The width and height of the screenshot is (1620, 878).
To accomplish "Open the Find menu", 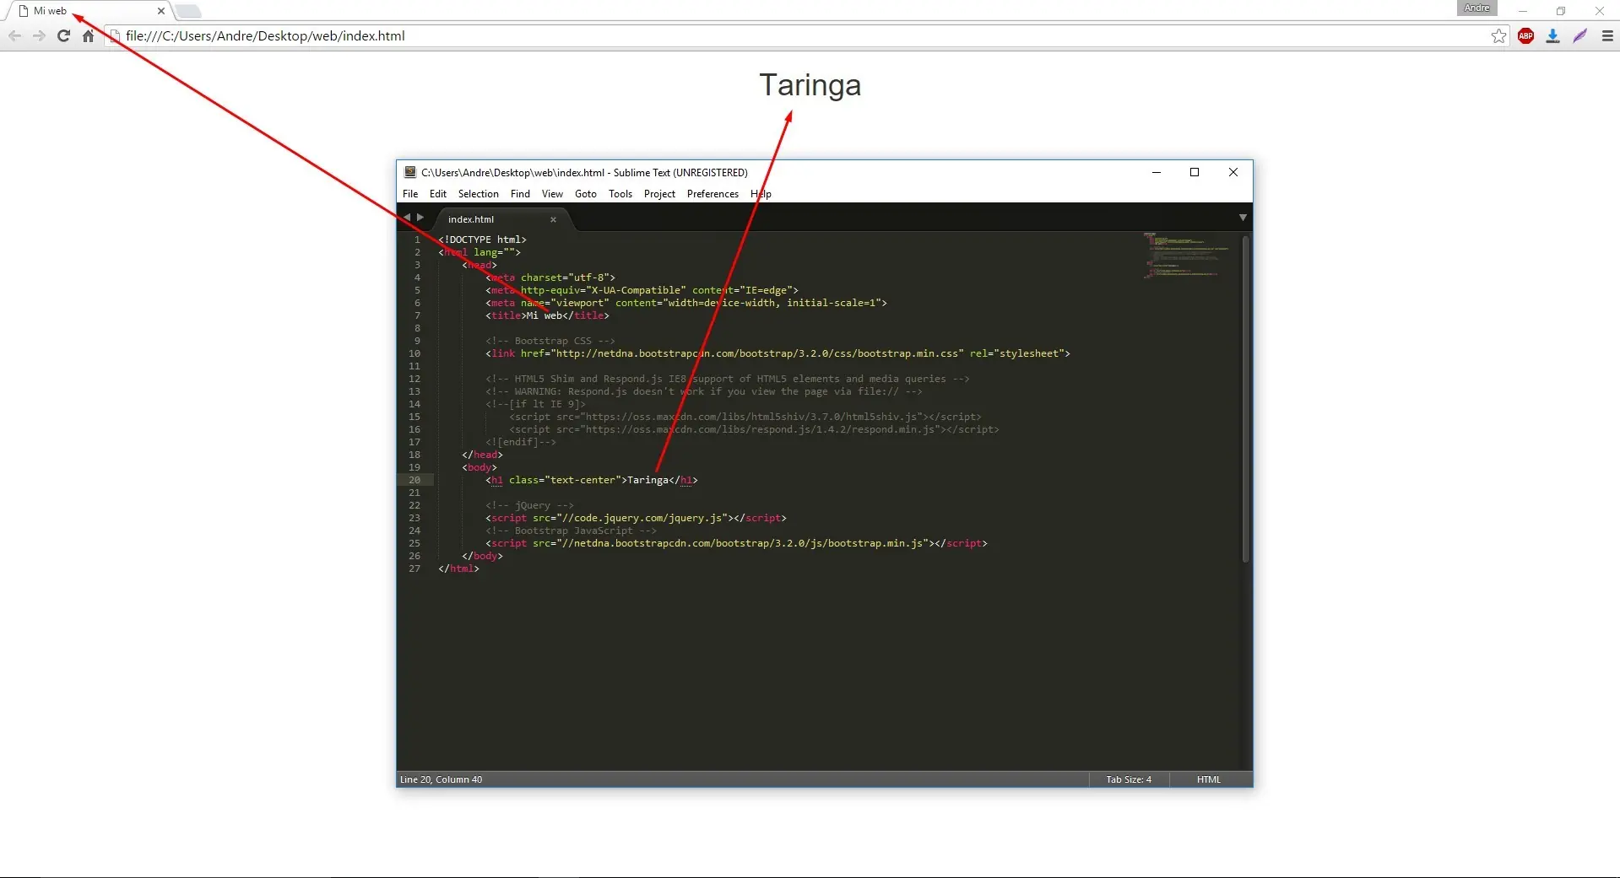I will pyautogui.click(x=520, y=194).
